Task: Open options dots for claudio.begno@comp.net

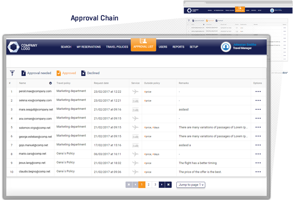Action: coord(258,172)
